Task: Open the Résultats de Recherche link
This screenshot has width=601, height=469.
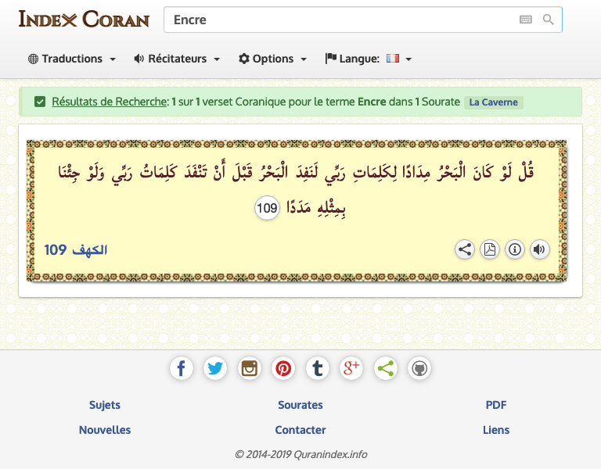Action: point(109,102)
